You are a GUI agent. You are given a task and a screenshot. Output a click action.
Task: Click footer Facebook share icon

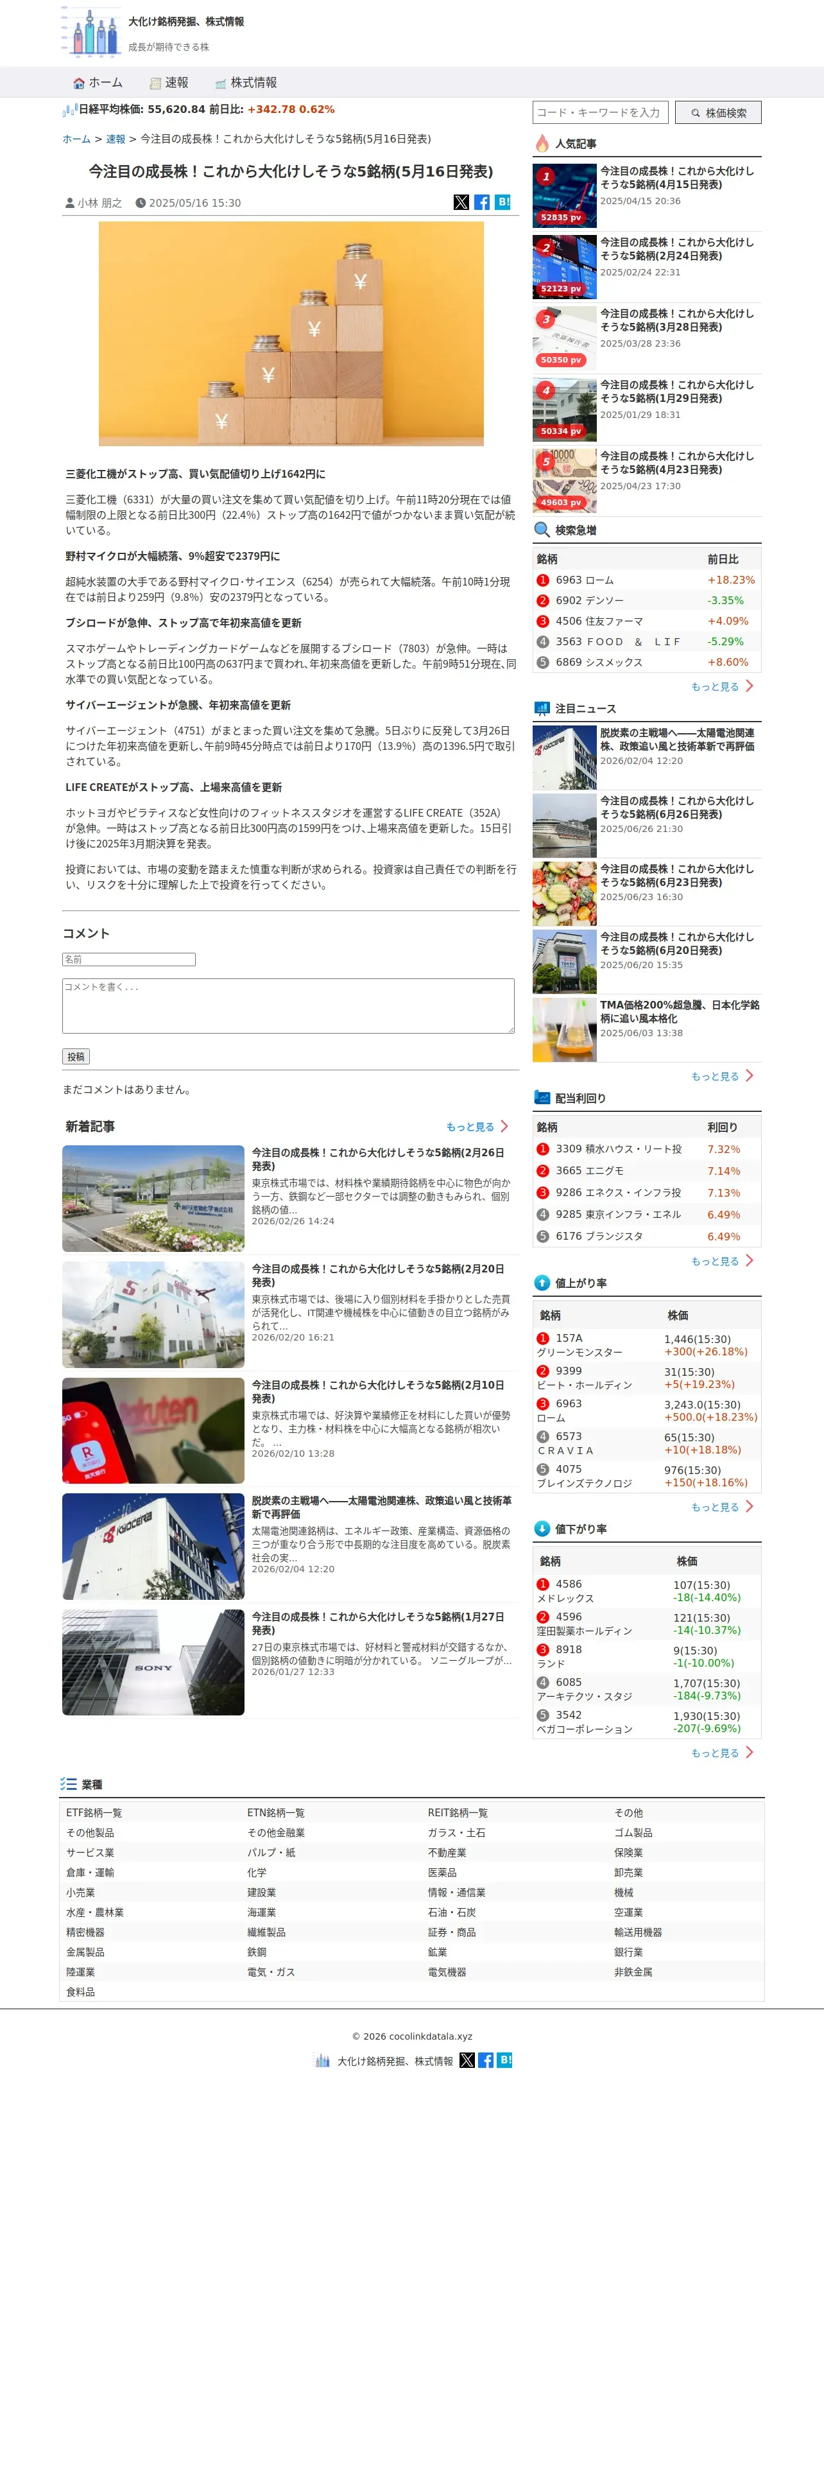[x=485, y=2060]
